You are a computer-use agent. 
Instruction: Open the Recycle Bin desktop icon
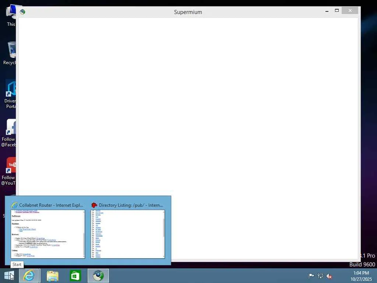(10, 53)
